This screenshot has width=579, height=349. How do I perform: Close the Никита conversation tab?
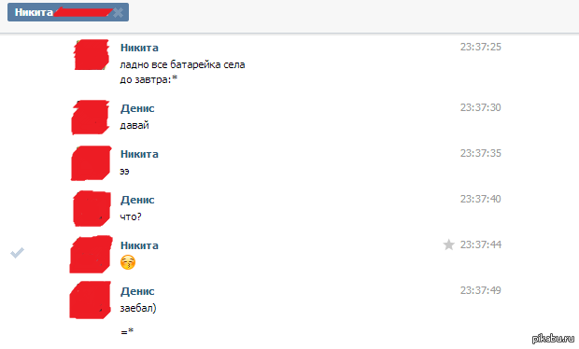click(x=119, y=12)
